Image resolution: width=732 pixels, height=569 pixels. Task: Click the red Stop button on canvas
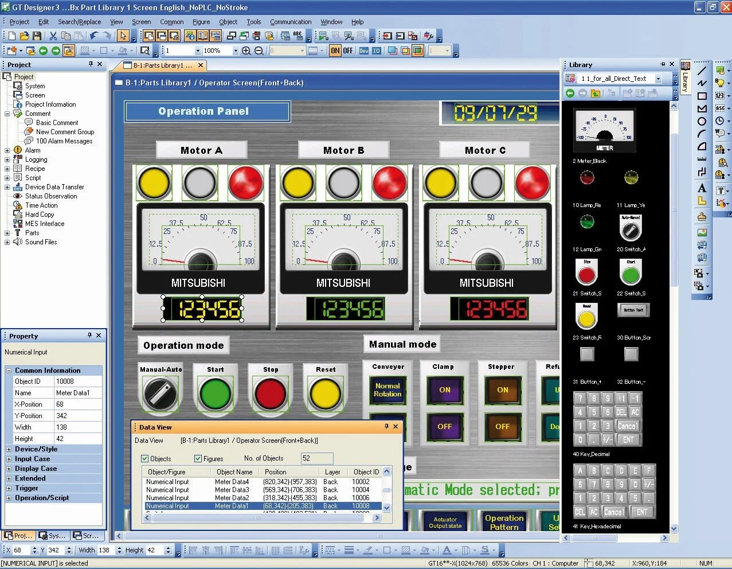(271, 394)
